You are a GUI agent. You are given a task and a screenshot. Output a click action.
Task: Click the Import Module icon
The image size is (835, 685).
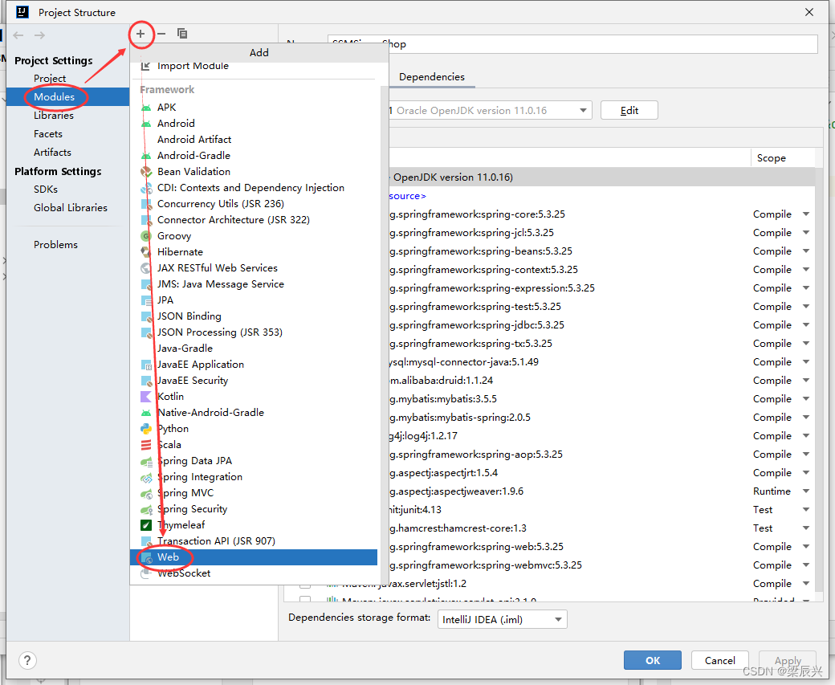(x=145, y=66)
